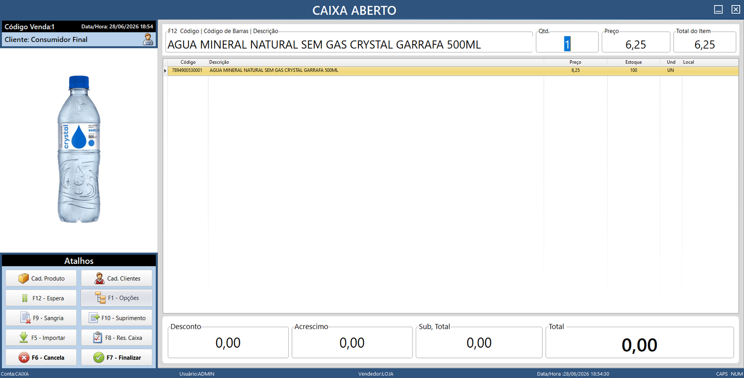744x378 pixels.
Task: Click the Local column header
Action: [x=710, y=62]
